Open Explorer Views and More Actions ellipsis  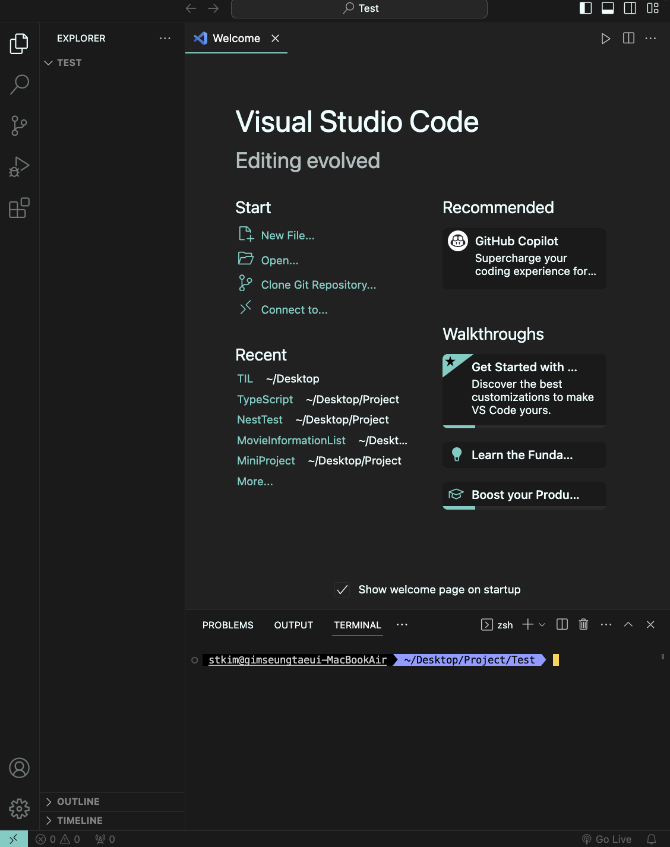pyautogui.click(x=165, y=38)
